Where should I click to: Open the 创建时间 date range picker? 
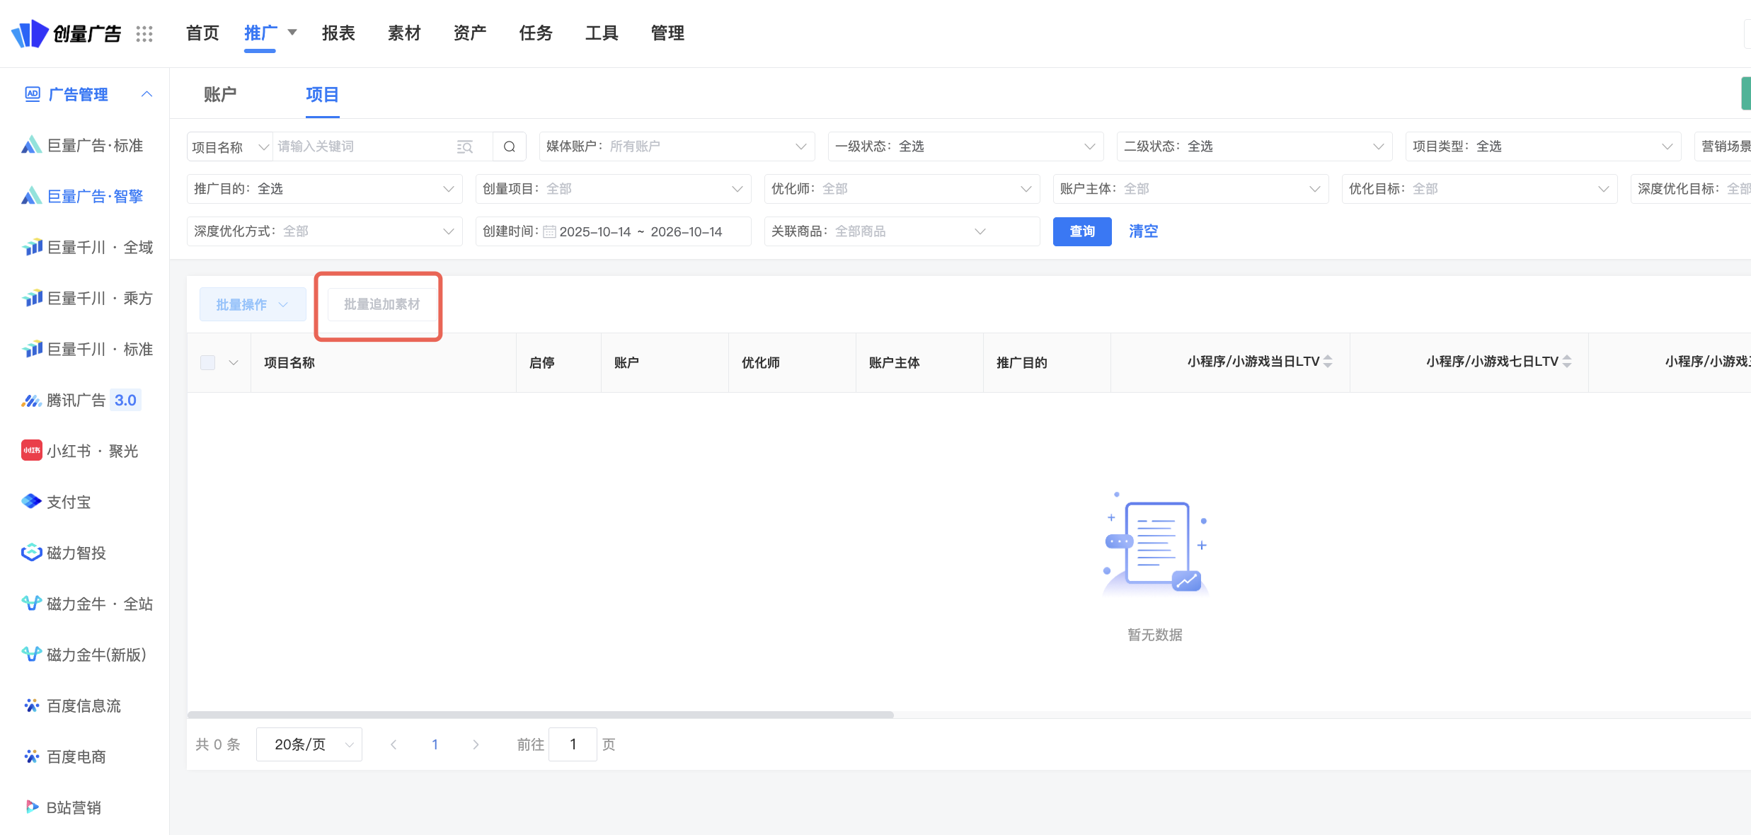click(x=613, y=231)
